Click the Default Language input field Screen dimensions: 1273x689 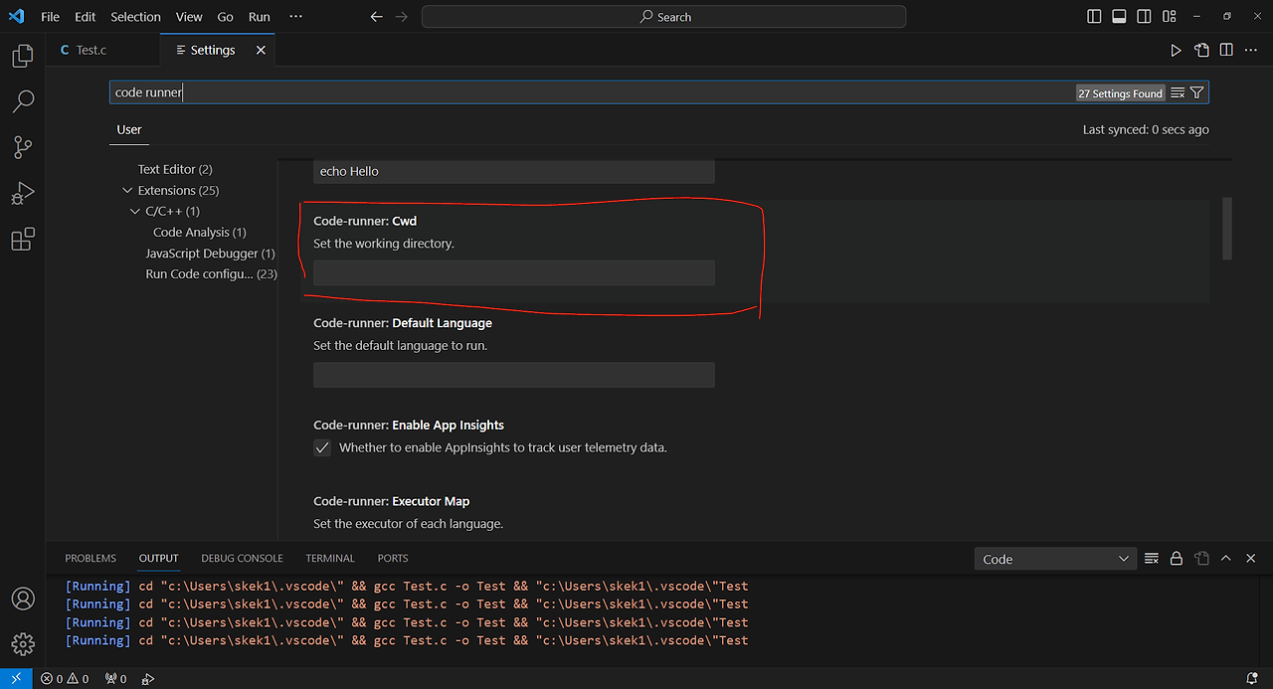514,375
